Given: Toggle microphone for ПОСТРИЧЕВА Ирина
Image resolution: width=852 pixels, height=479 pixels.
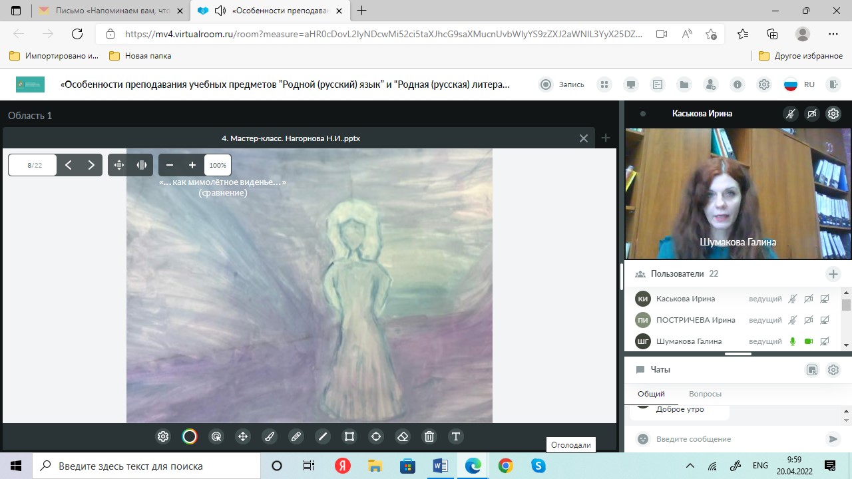Looking at the screenshot, I should 792,320.
